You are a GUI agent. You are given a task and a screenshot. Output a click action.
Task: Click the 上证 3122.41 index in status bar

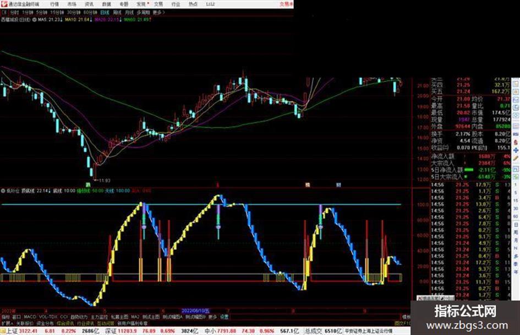[x=23, y=331]
